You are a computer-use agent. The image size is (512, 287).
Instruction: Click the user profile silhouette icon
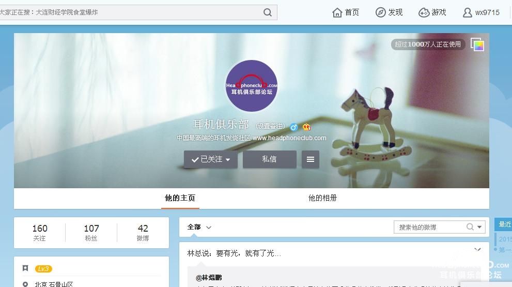(467, 12)
